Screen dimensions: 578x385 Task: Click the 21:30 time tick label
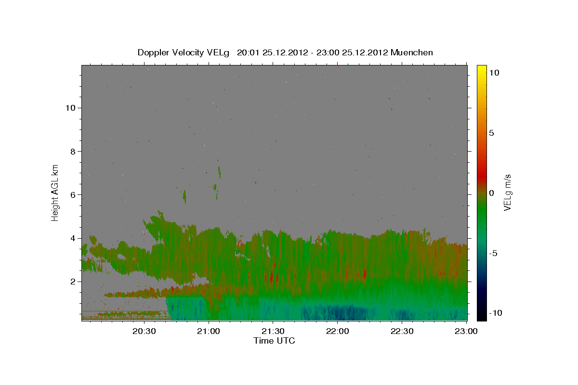click(x=273, y=331)
